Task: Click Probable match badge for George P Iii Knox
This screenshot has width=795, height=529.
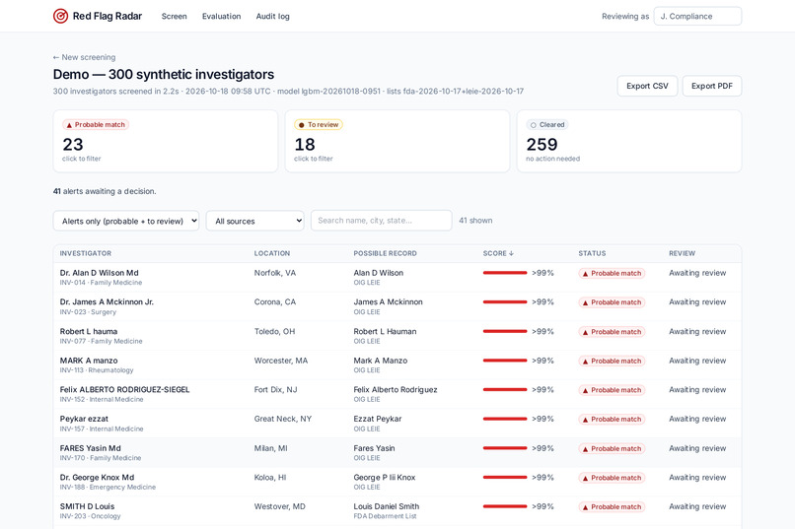Action: click(x=612, y=478)
